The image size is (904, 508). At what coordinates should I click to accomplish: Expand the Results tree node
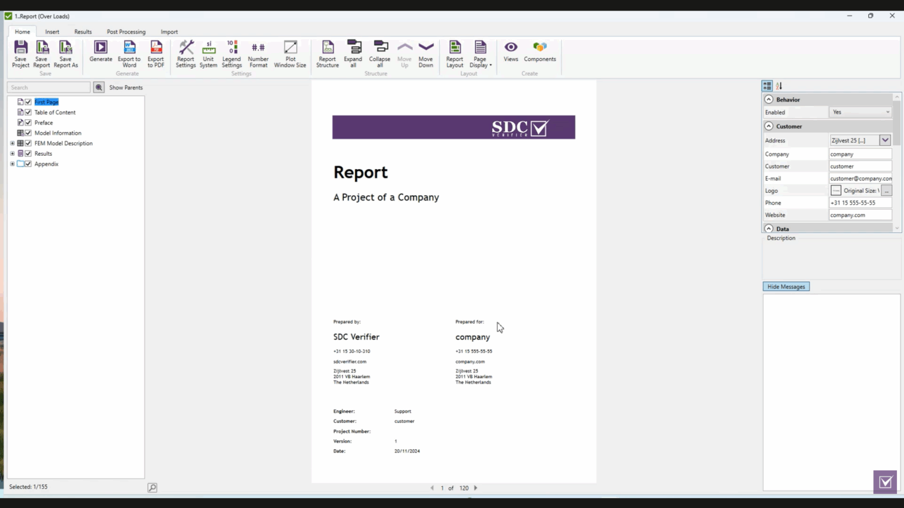(x=12, y=153)
